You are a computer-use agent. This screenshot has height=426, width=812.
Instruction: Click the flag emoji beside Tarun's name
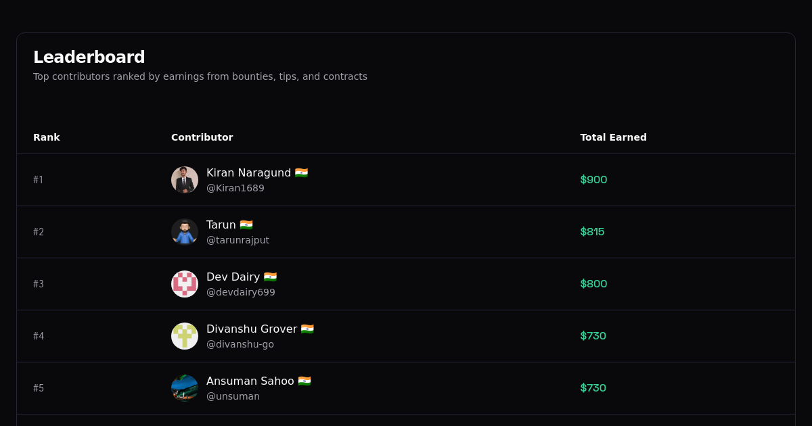point(246,224)
